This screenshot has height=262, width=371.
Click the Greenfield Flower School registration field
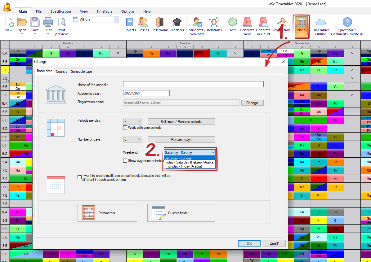coord(181,103)
